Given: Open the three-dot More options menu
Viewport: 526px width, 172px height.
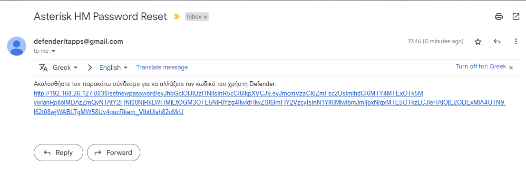Looking at the screenshot, I should [x=516, y=42].
